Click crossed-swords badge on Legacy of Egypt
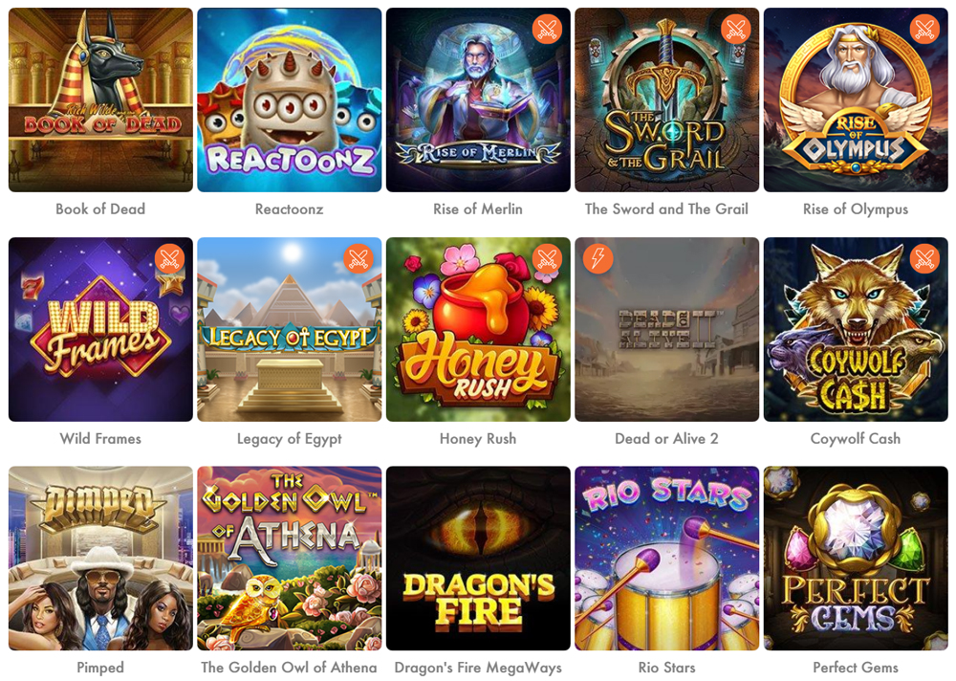Screen dimensions: 956x681 [x=358, y=258]
